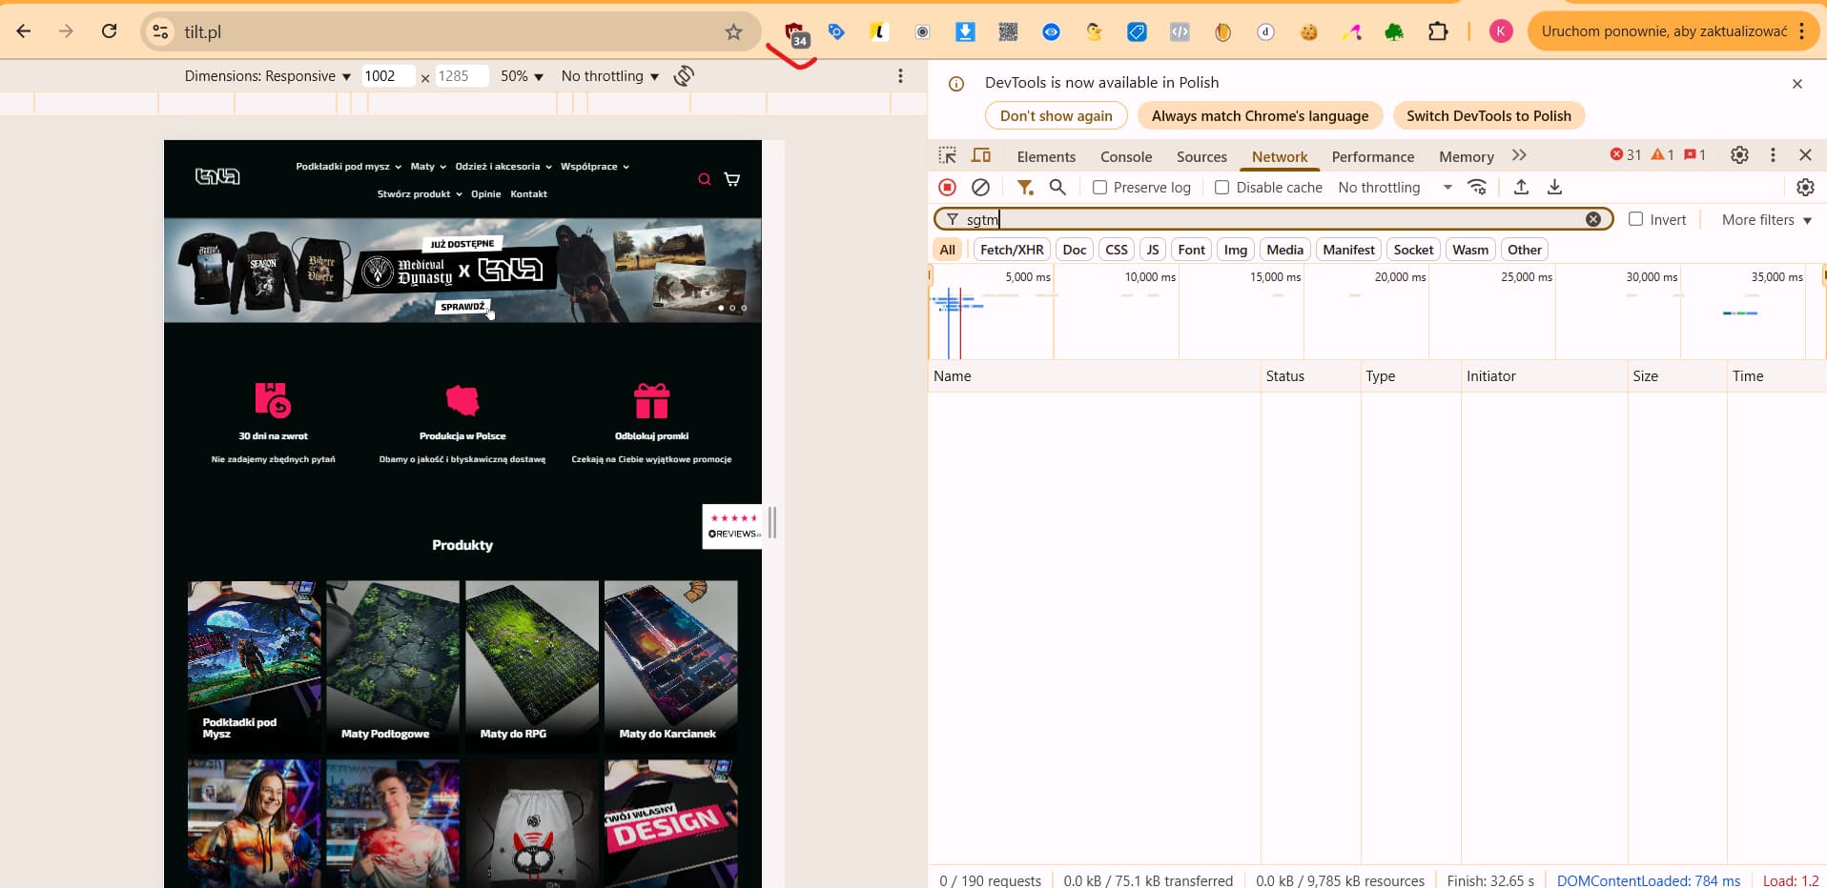Select the All request type filter

click(x=947, y=250)
